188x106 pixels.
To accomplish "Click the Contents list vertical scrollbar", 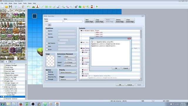I will pos(141,54).
